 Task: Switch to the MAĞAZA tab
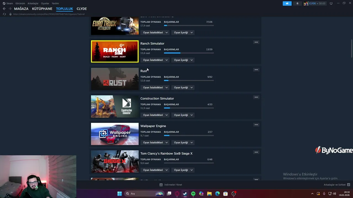click(x=21, y=9)
